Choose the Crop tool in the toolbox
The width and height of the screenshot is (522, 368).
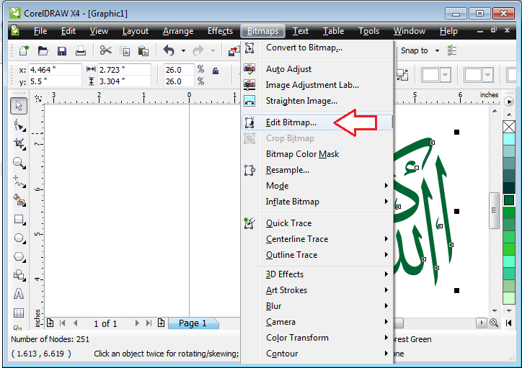[x=19, y=144]
